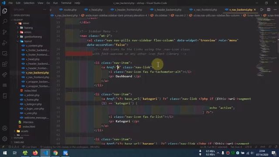Viewport: 279px width, 157px height.
Task: Click the Tab Size status bar entry
Action: [236, 147]
